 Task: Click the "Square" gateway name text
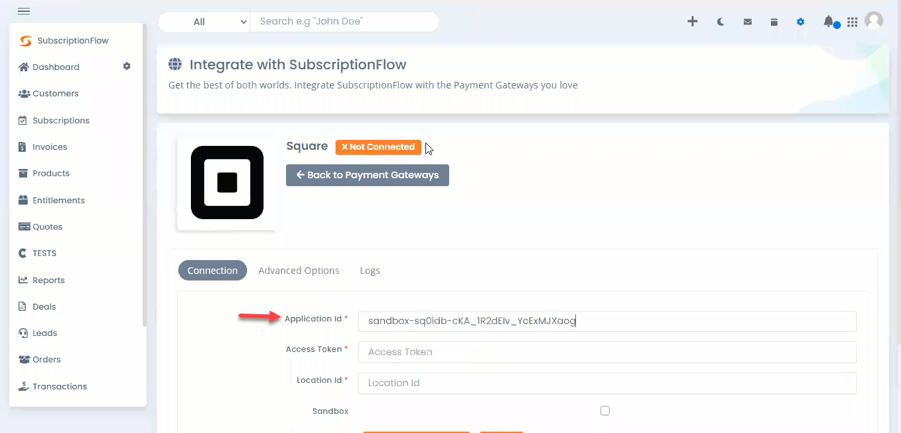[x=307, y=146]
